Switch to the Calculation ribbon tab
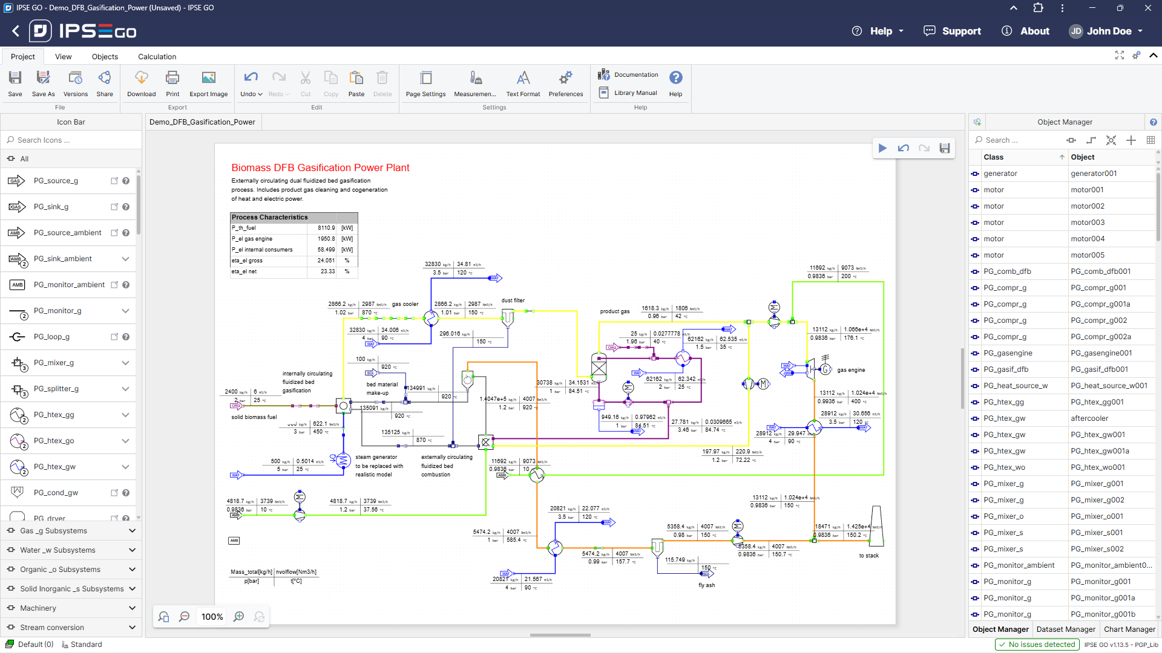Viewport: 1162px width, 653px height. [157, 57]
